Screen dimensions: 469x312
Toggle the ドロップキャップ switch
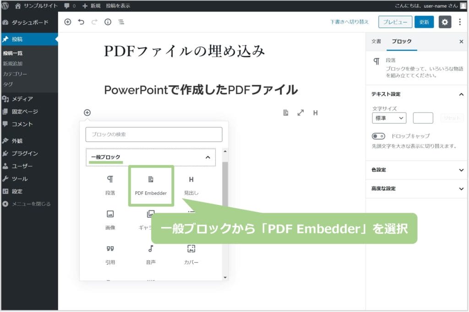(x=378, y=136)
